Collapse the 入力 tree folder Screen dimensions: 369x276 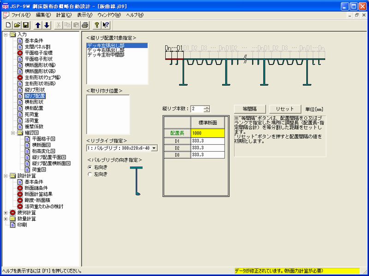(x=5, y=35)
